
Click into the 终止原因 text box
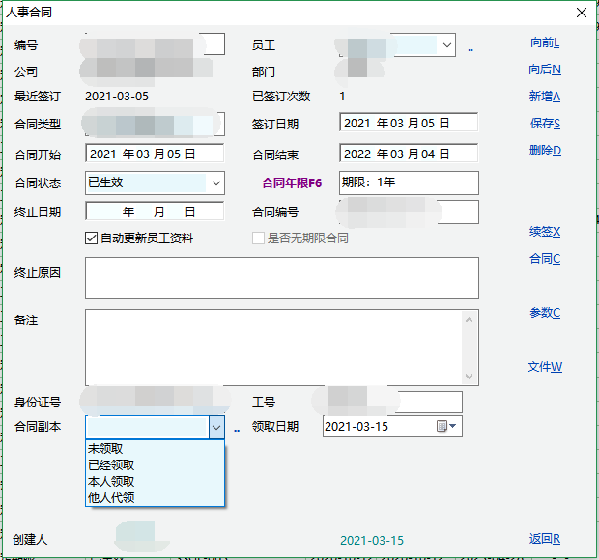click(281, 278)
